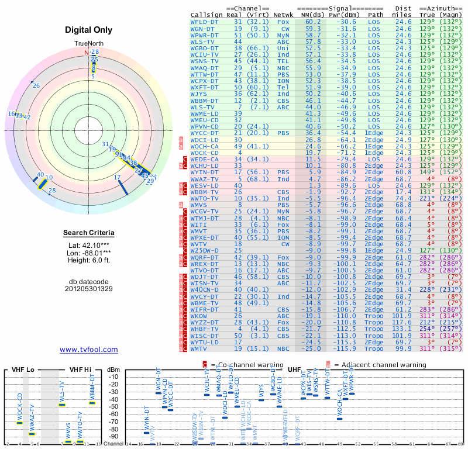Click the WOCH-CA label in the UHF chart

(340, 402)
